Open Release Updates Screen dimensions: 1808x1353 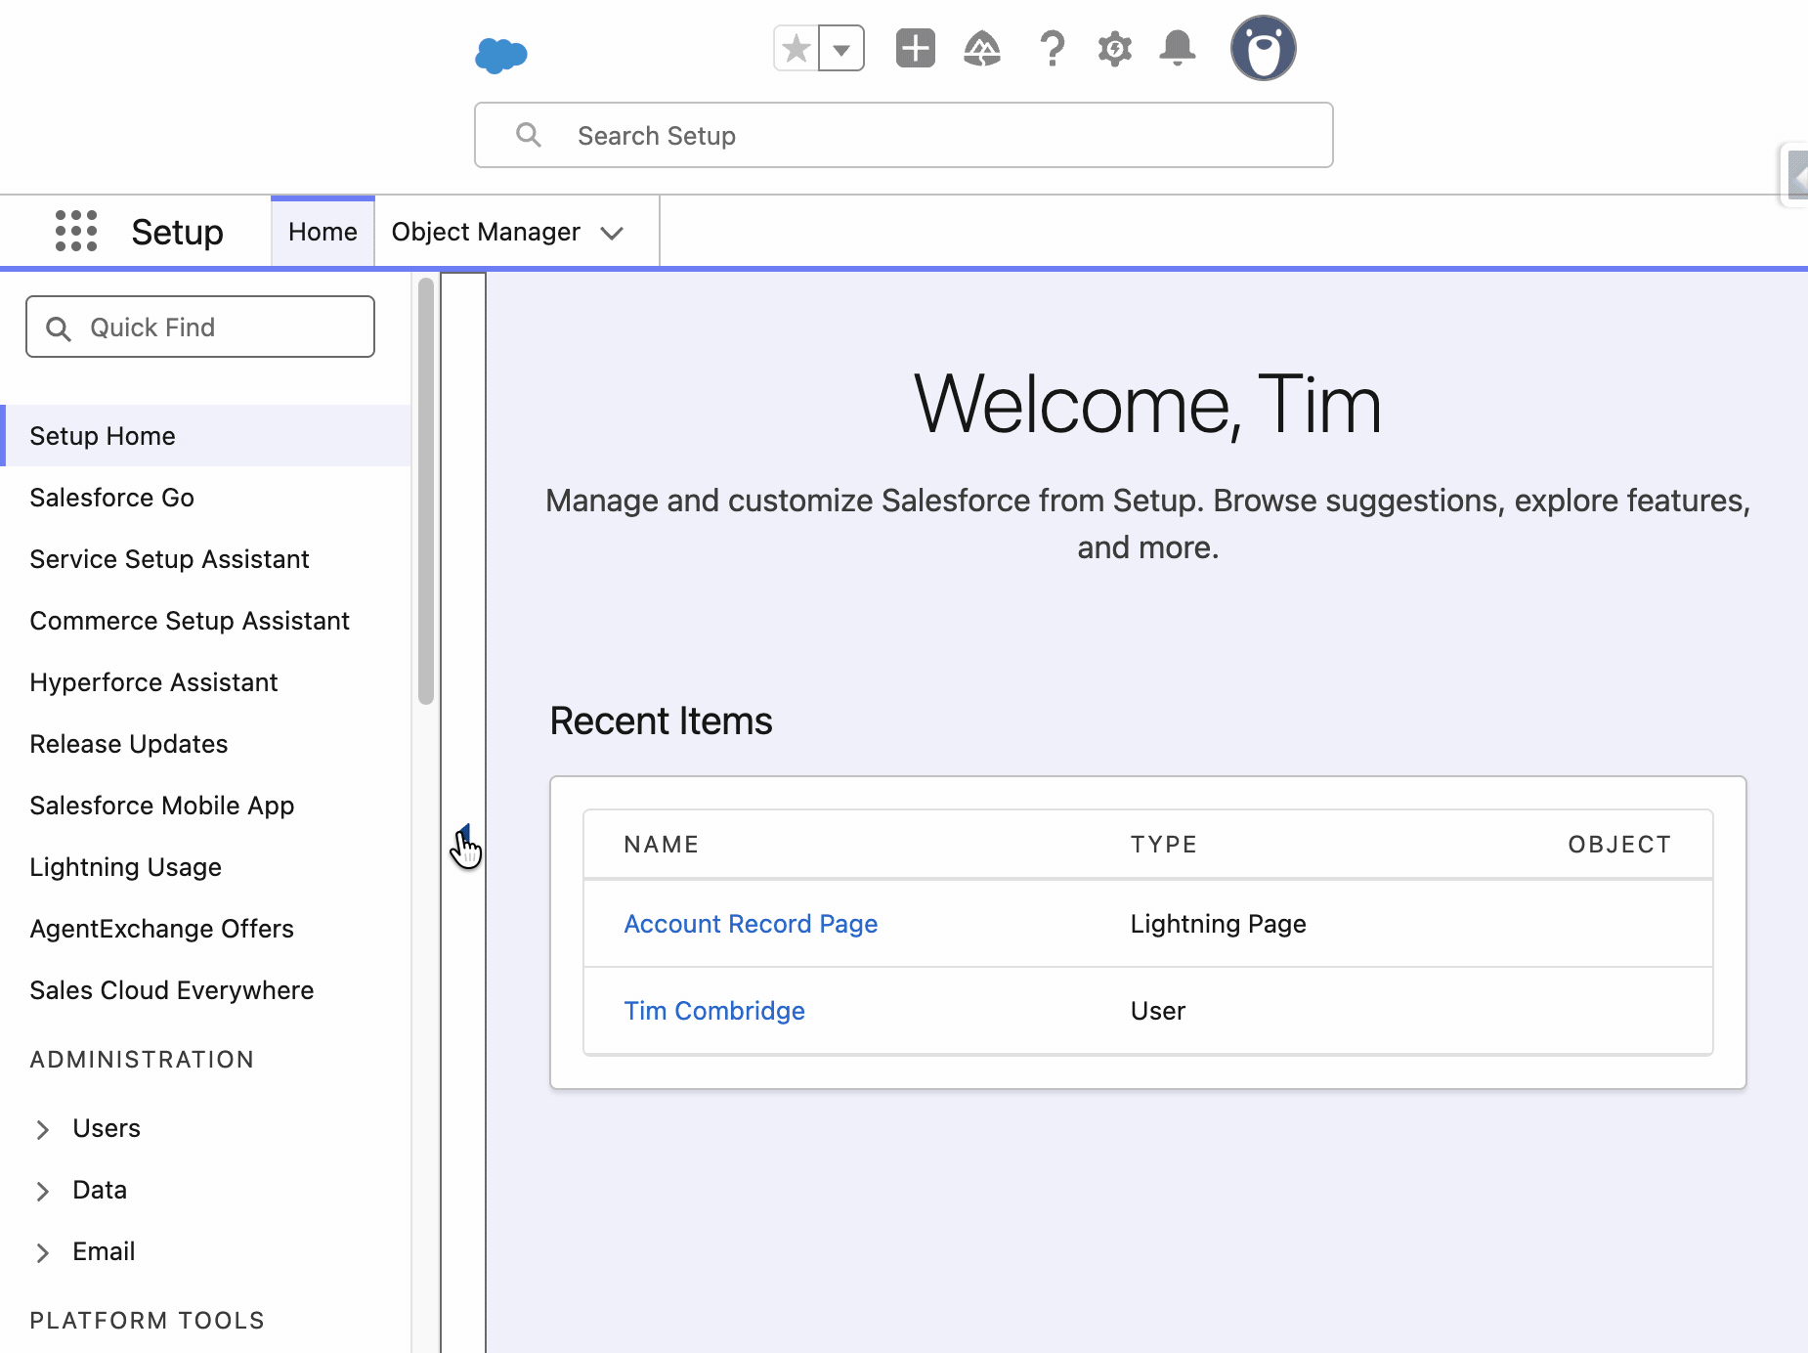click(x=129, y=744)
